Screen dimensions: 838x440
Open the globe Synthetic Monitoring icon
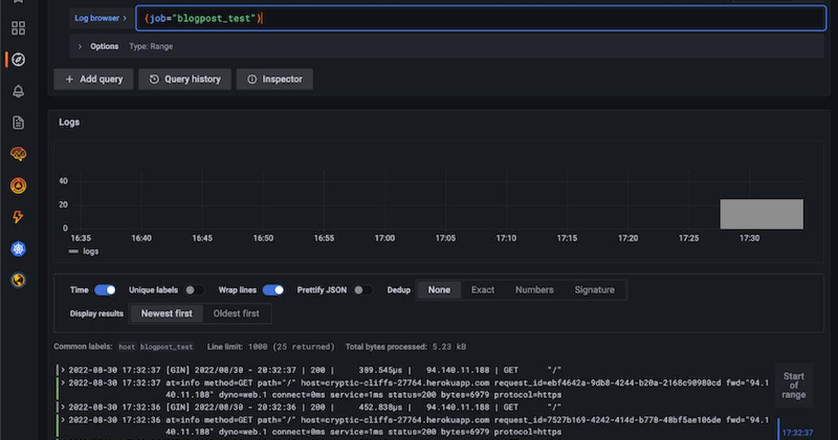[x=18, y=280]
